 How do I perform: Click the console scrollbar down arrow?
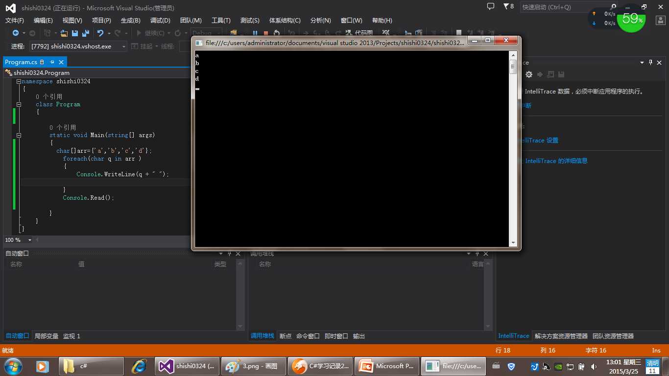[513, 242]
